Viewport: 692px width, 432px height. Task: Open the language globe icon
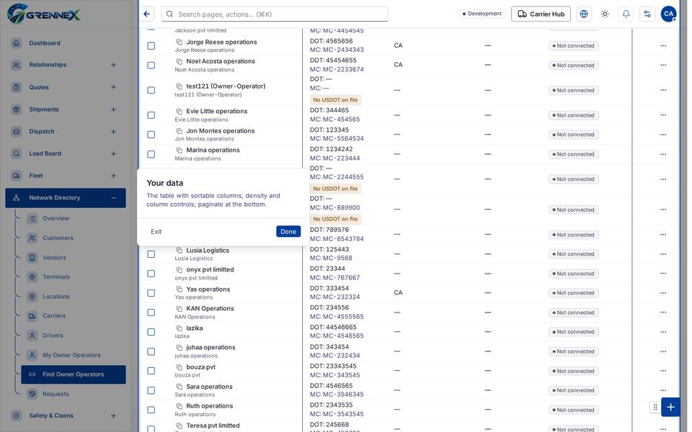pos(583,14)
